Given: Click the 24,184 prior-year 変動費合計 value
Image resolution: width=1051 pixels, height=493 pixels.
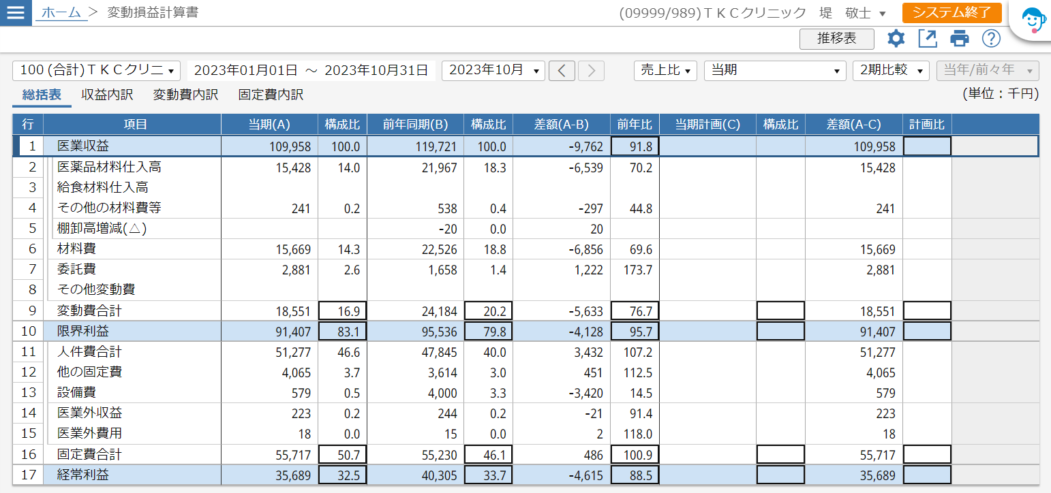Looking at the screenshot, I should [415, 311].
